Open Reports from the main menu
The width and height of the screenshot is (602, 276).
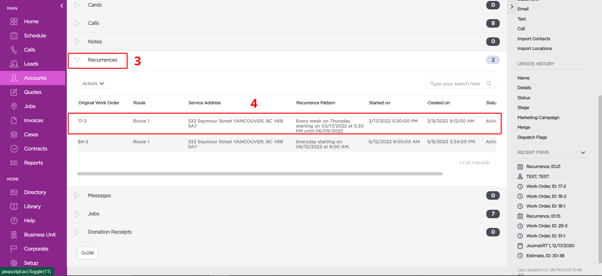pyautogui.click(x=34, y=163)
